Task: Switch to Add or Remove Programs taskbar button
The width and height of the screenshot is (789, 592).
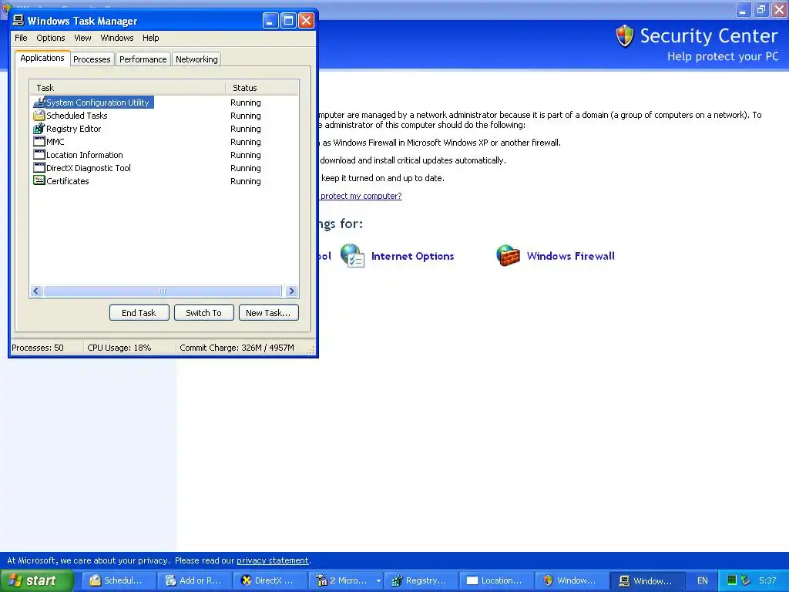Action: point(194,580)
